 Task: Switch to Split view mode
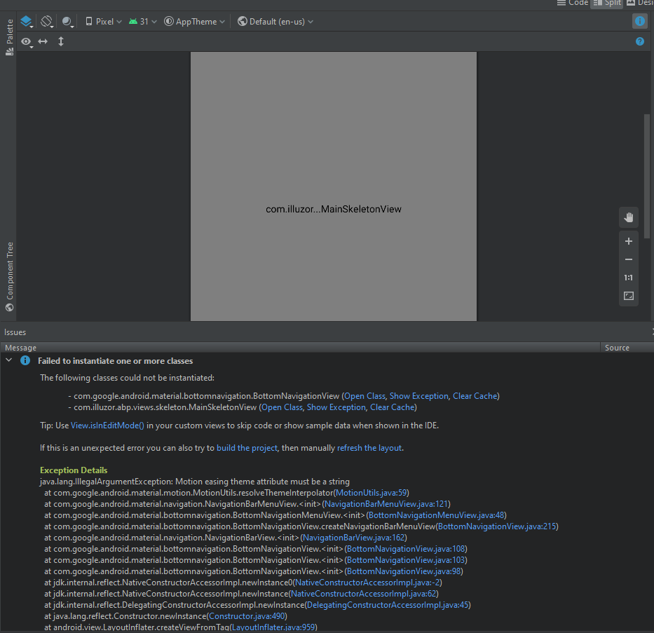tap(607, 3)
